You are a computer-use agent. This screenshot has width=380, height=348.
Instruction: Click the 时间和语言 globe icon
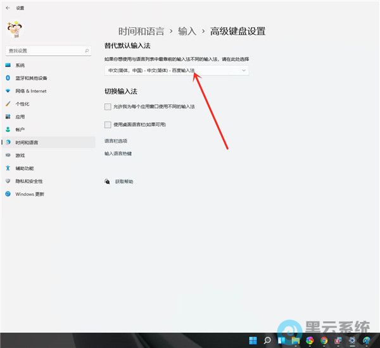(8, 142)
